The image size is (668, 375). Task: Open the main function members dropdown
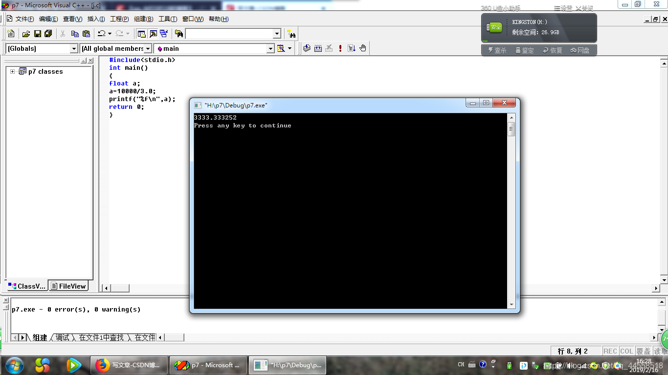click(x=270, y=48)
